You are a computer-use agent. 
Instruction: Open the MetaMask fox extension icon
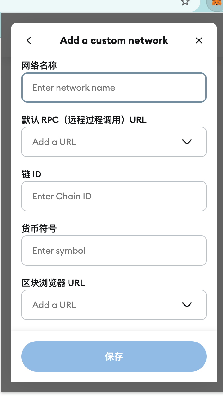click(x=217, y=3)
